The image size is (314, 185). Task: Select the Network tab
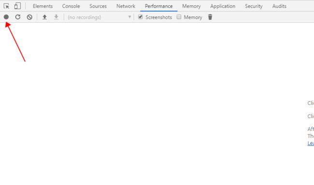pyautogui.click(x=126, y=6)
